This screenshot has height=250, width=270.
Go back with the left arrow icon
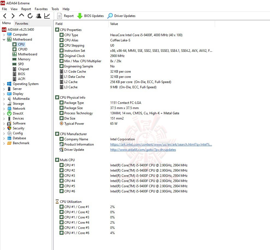pos(5,16)
